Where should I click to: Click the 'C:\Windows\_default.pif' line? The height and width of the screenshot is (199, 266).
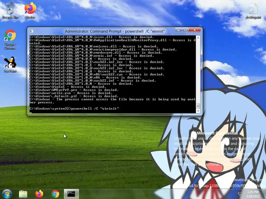pos(74,96)
